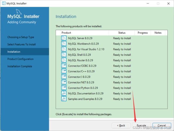
Task: Click the MySQL Documentation 8.0.29 icon
Action: pyautogui.click(x=64, y=93)
